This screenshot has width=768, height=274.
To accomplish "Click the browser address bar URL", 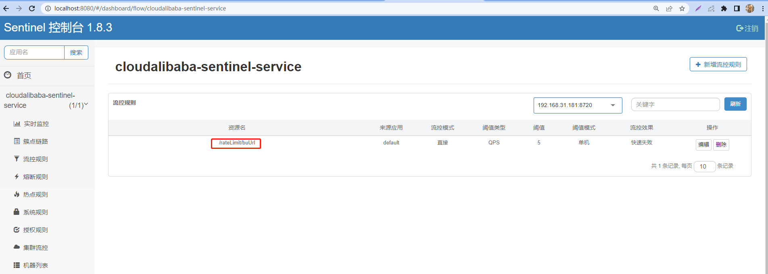I will click(x=140, y=8).
